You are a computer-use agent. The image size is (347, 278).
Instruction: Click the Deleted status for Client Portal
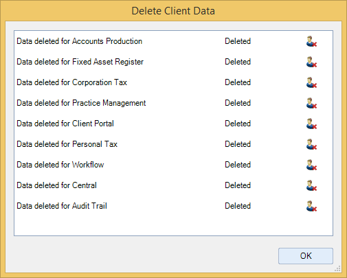pos(238,124)
